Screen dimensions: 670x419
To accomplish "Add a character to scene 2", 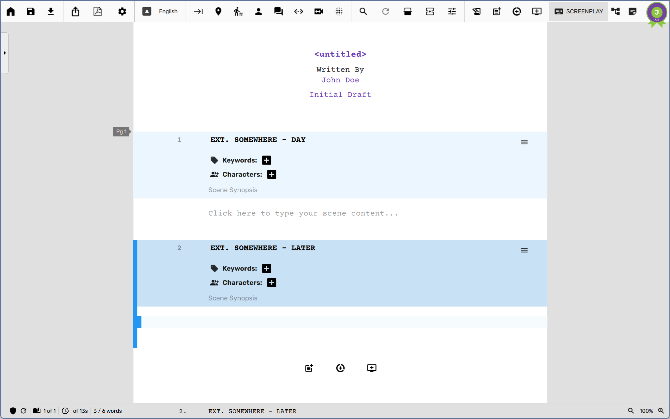I will tap(271, 283).
